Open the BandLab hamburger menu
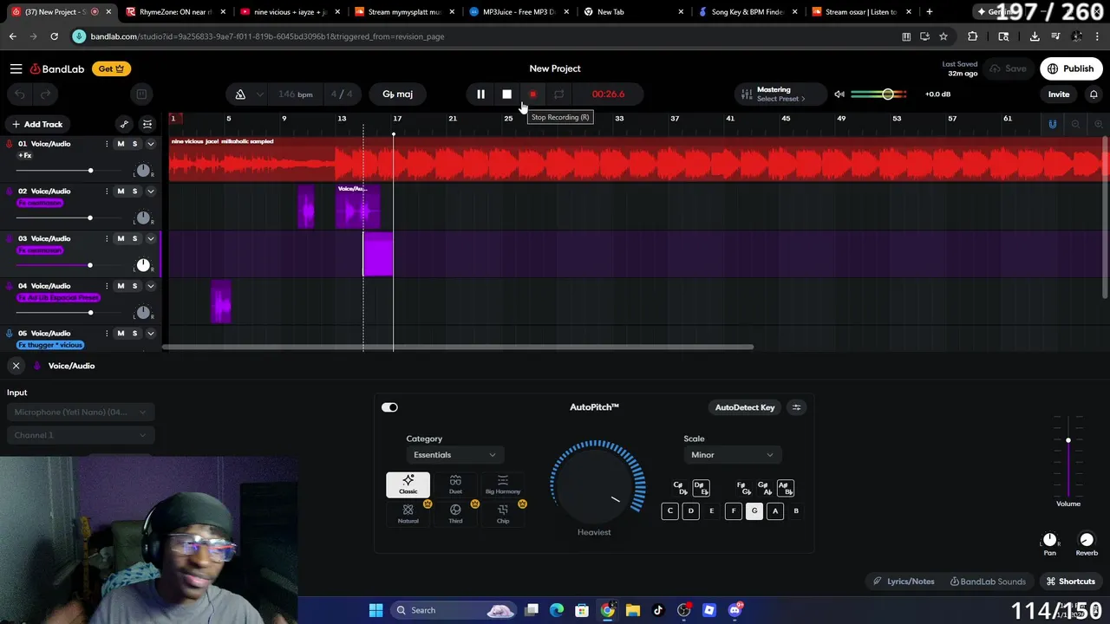The width and height of the screenshot is (1110, 624). 16,68
